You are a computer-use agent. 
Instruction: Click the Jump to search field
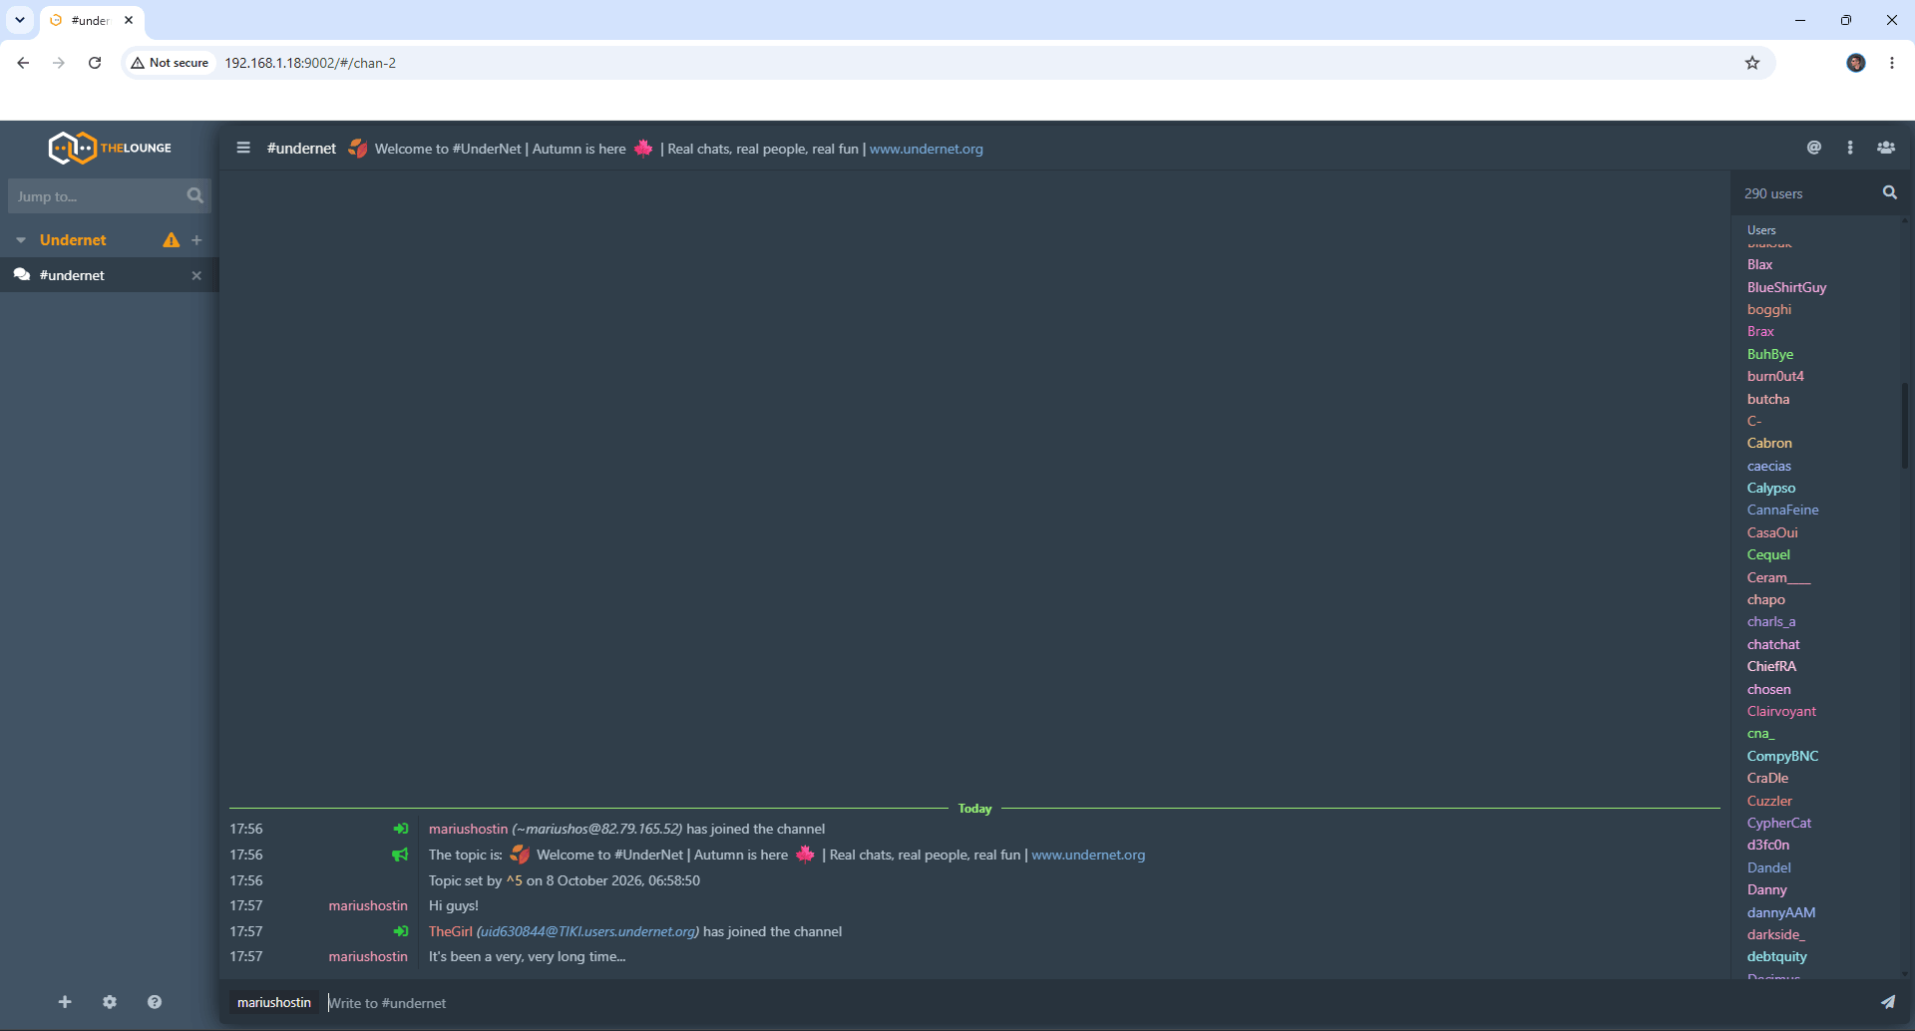click(97, 196)
